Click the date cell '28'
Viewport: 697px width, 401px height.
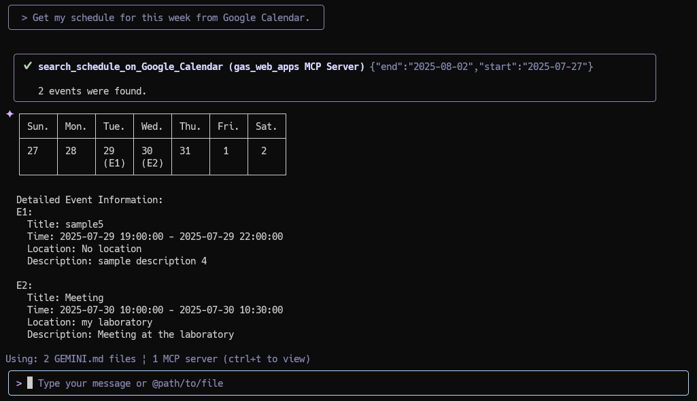click(76, 156)
